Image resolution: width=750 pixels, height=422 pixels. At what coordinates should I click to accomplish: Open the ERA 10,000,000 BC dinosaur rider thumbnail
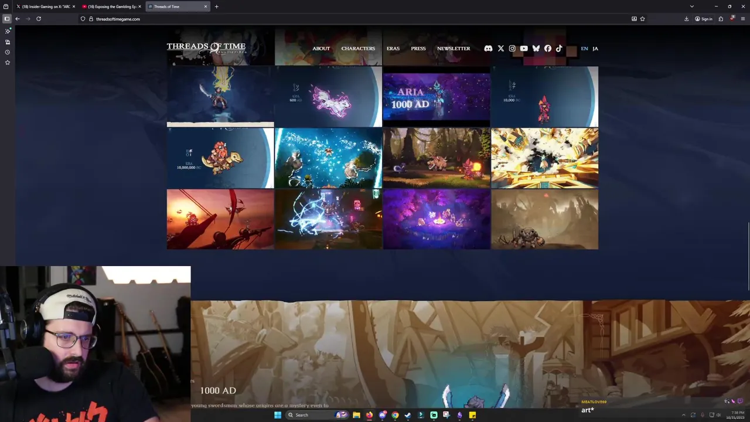pos(220,158)
